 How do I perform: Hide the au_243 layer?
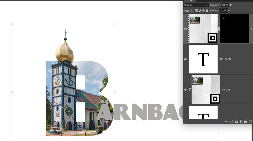pos(186,90)
